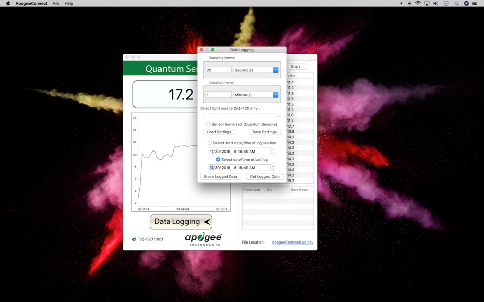Click the last log date/time field
The width and height of the screenshot is (484, 302).
239,168
